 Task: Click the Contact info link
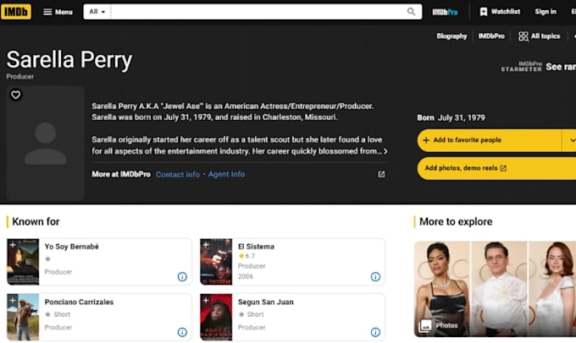[178, 174]
